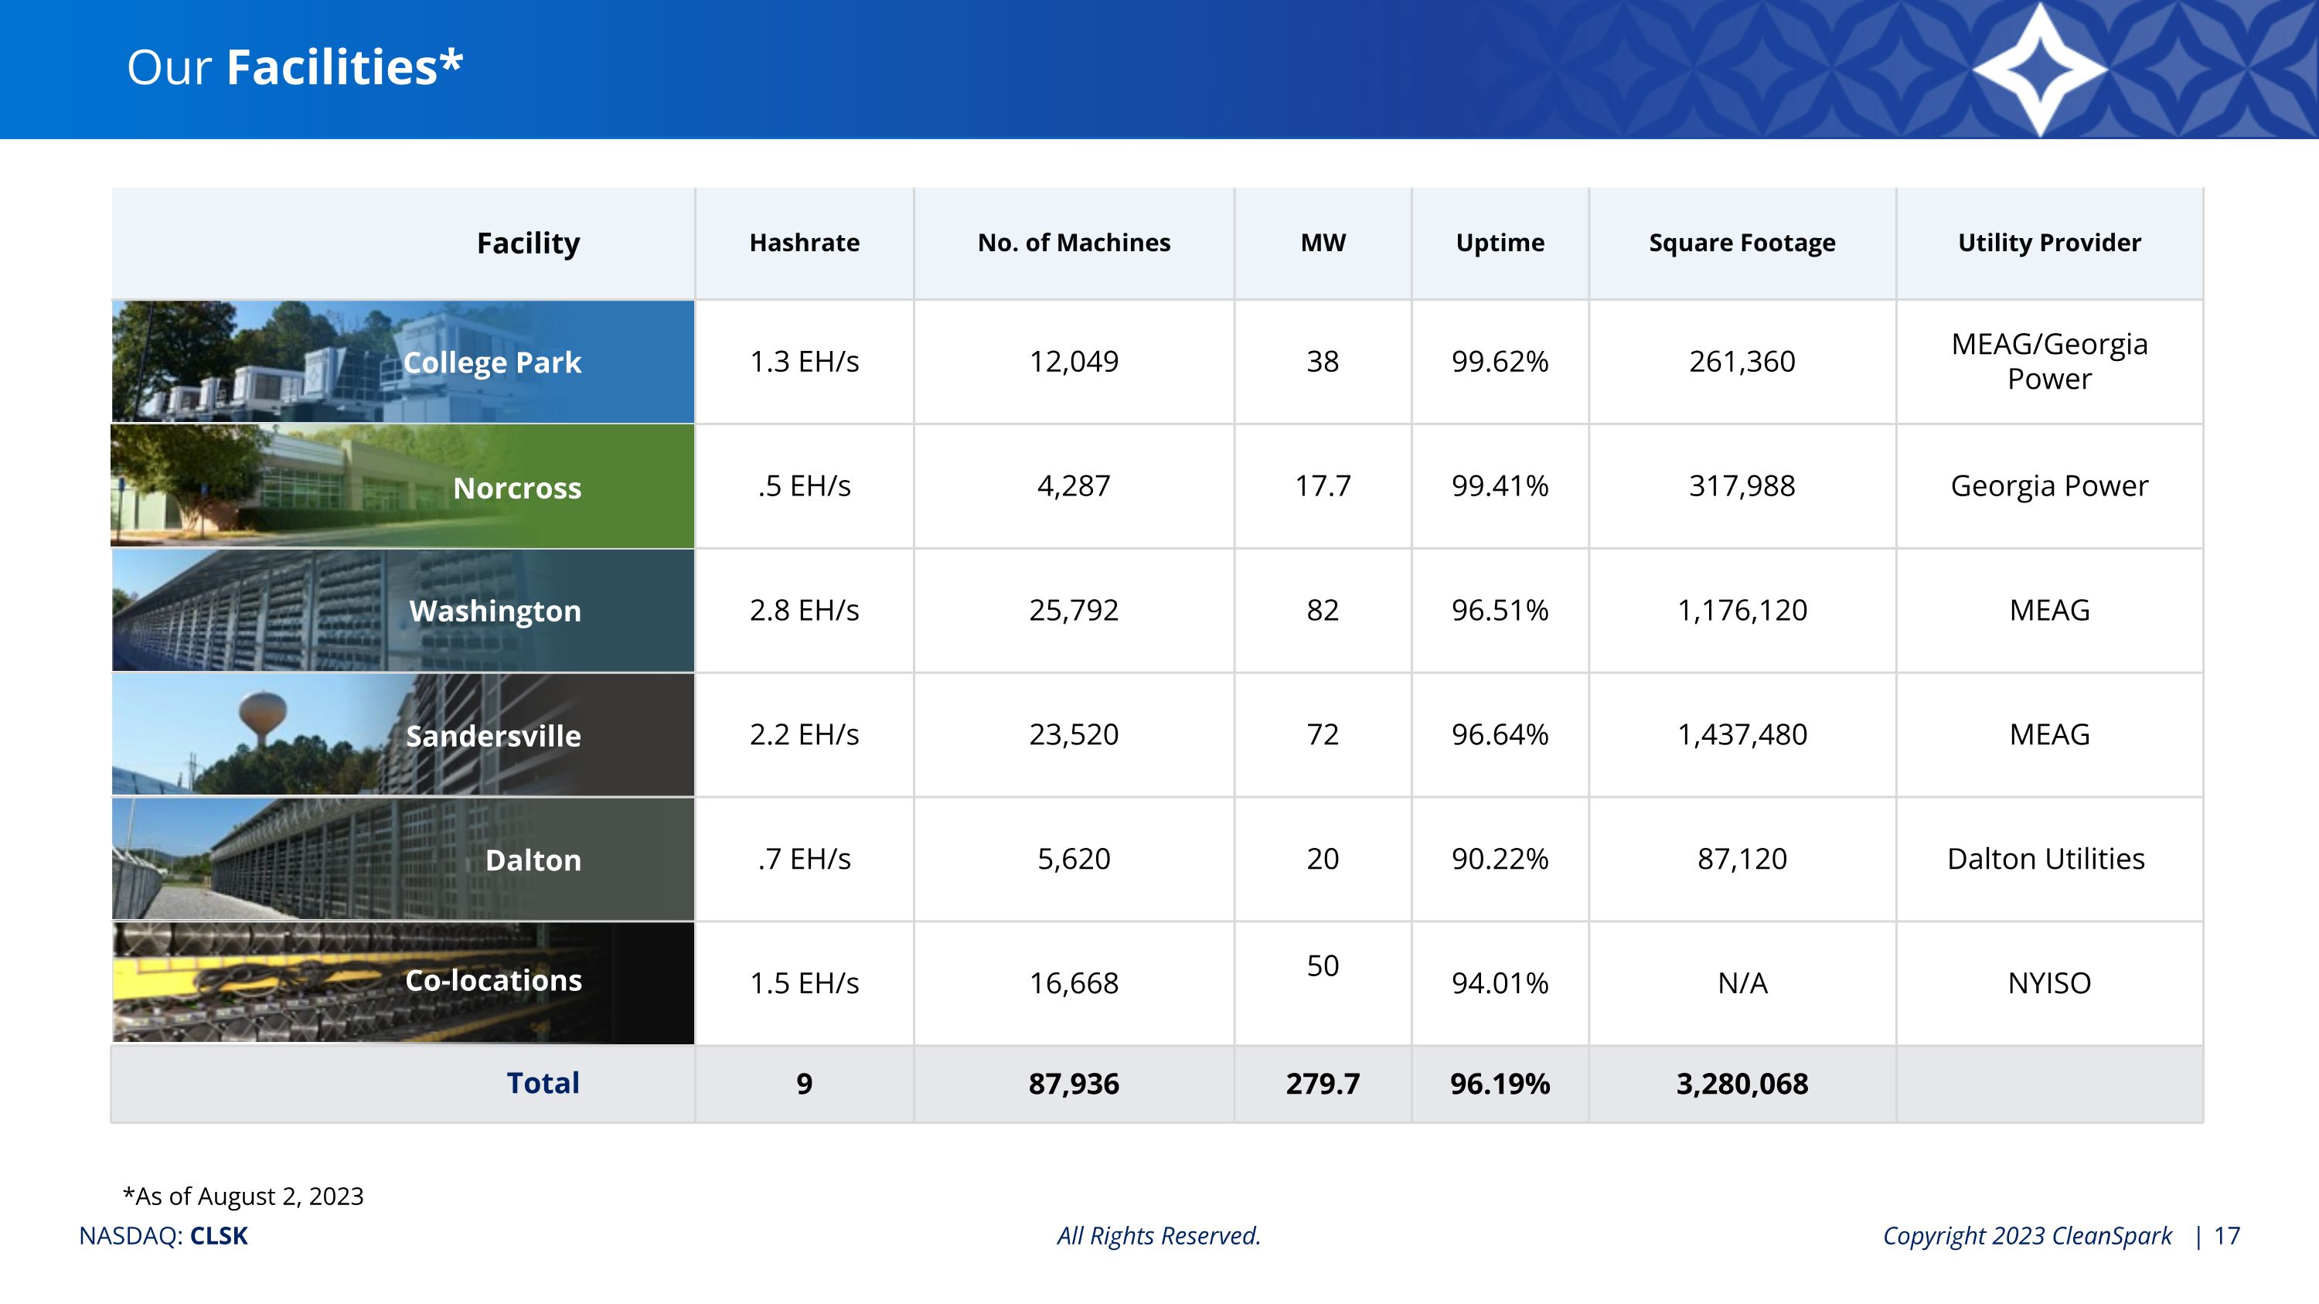Click the As of August 2, 2023 footnote

point(243,1196)
